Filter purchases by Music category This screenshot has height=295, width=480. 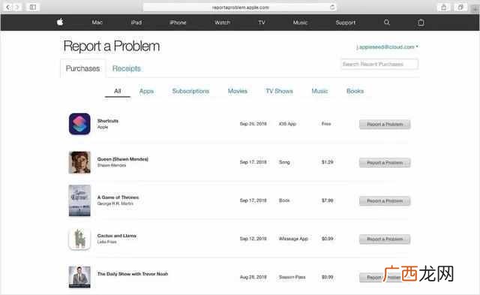319,91
